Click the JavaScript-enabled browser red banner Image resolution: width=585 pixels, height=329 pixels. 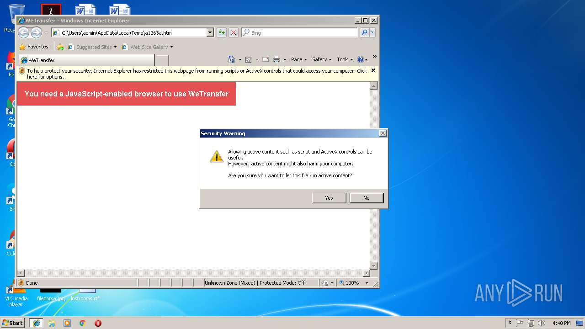[x=126, y=94]
